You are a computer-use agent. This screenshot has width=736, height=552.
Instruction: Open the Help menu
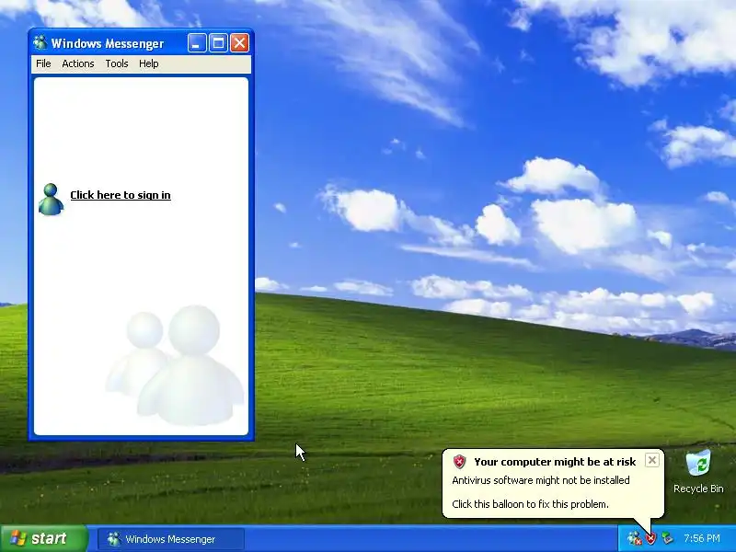[148, 63]
